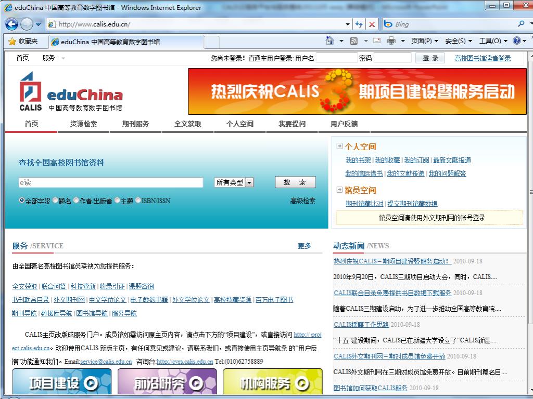Click the 前沿研究 banner button

tap(167, 381)
